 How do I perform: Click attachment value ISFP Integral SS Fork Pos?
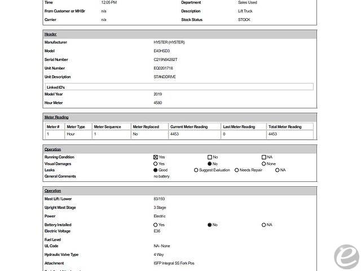[x=174, y=263]
